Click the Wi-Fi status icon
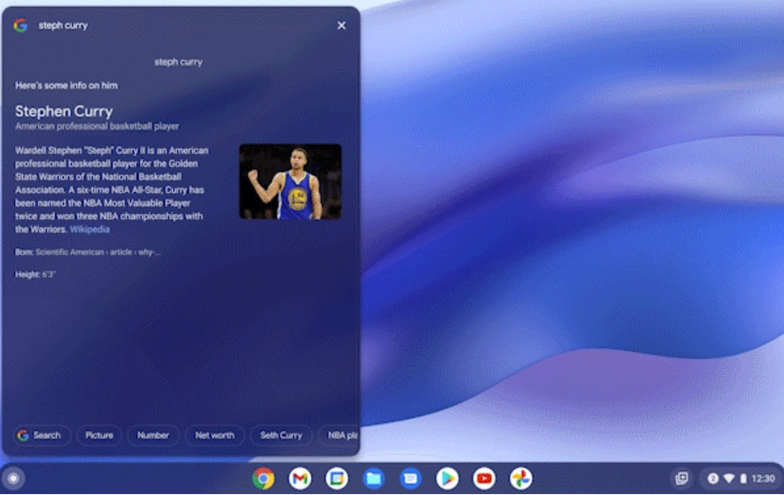 click(729, 478)
